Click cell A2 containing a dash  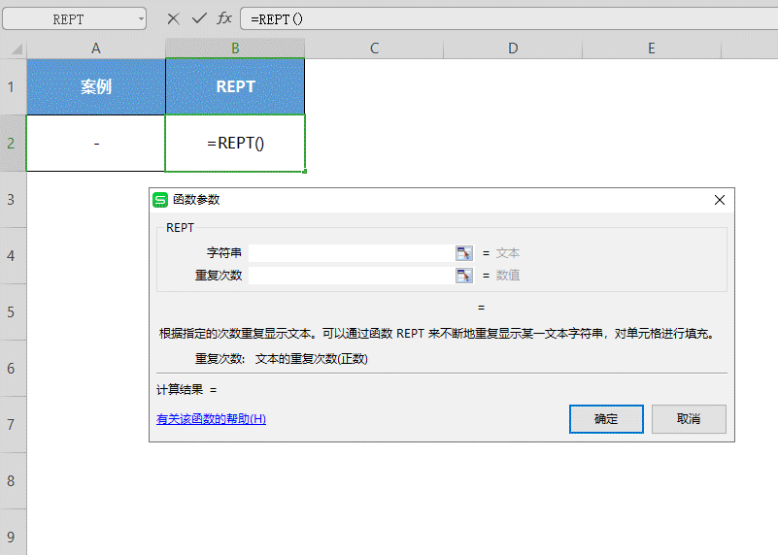[96, 144]
